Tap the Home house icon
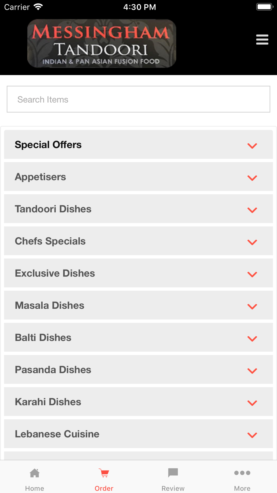The width and height of the screenshot is (277, 493). (x=35, y=473)
